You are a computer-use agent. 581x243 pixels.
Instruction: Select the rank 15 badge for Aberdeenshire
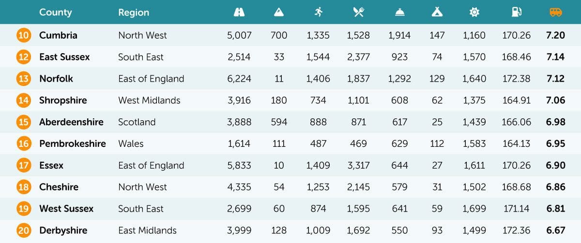click(23, 122)
